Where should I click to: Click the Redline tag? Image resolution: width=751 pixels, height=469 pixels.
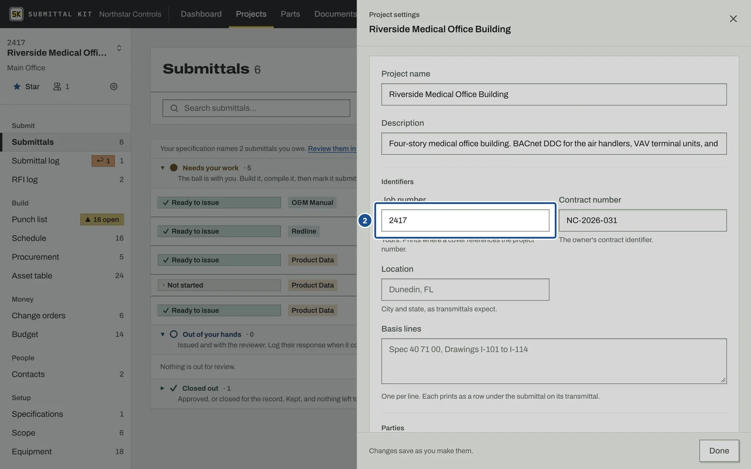[x=304, y=231]
